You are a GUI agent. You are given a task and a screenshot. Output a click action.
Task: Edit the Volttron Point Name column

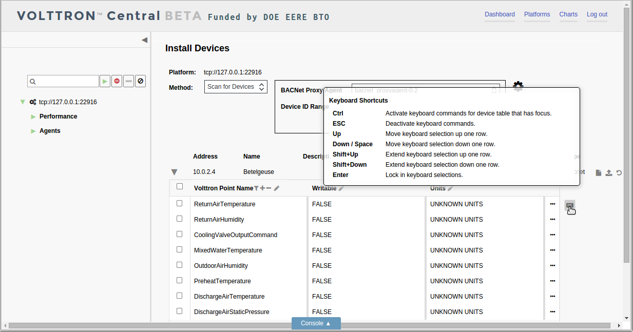click(x=277, y=188)
